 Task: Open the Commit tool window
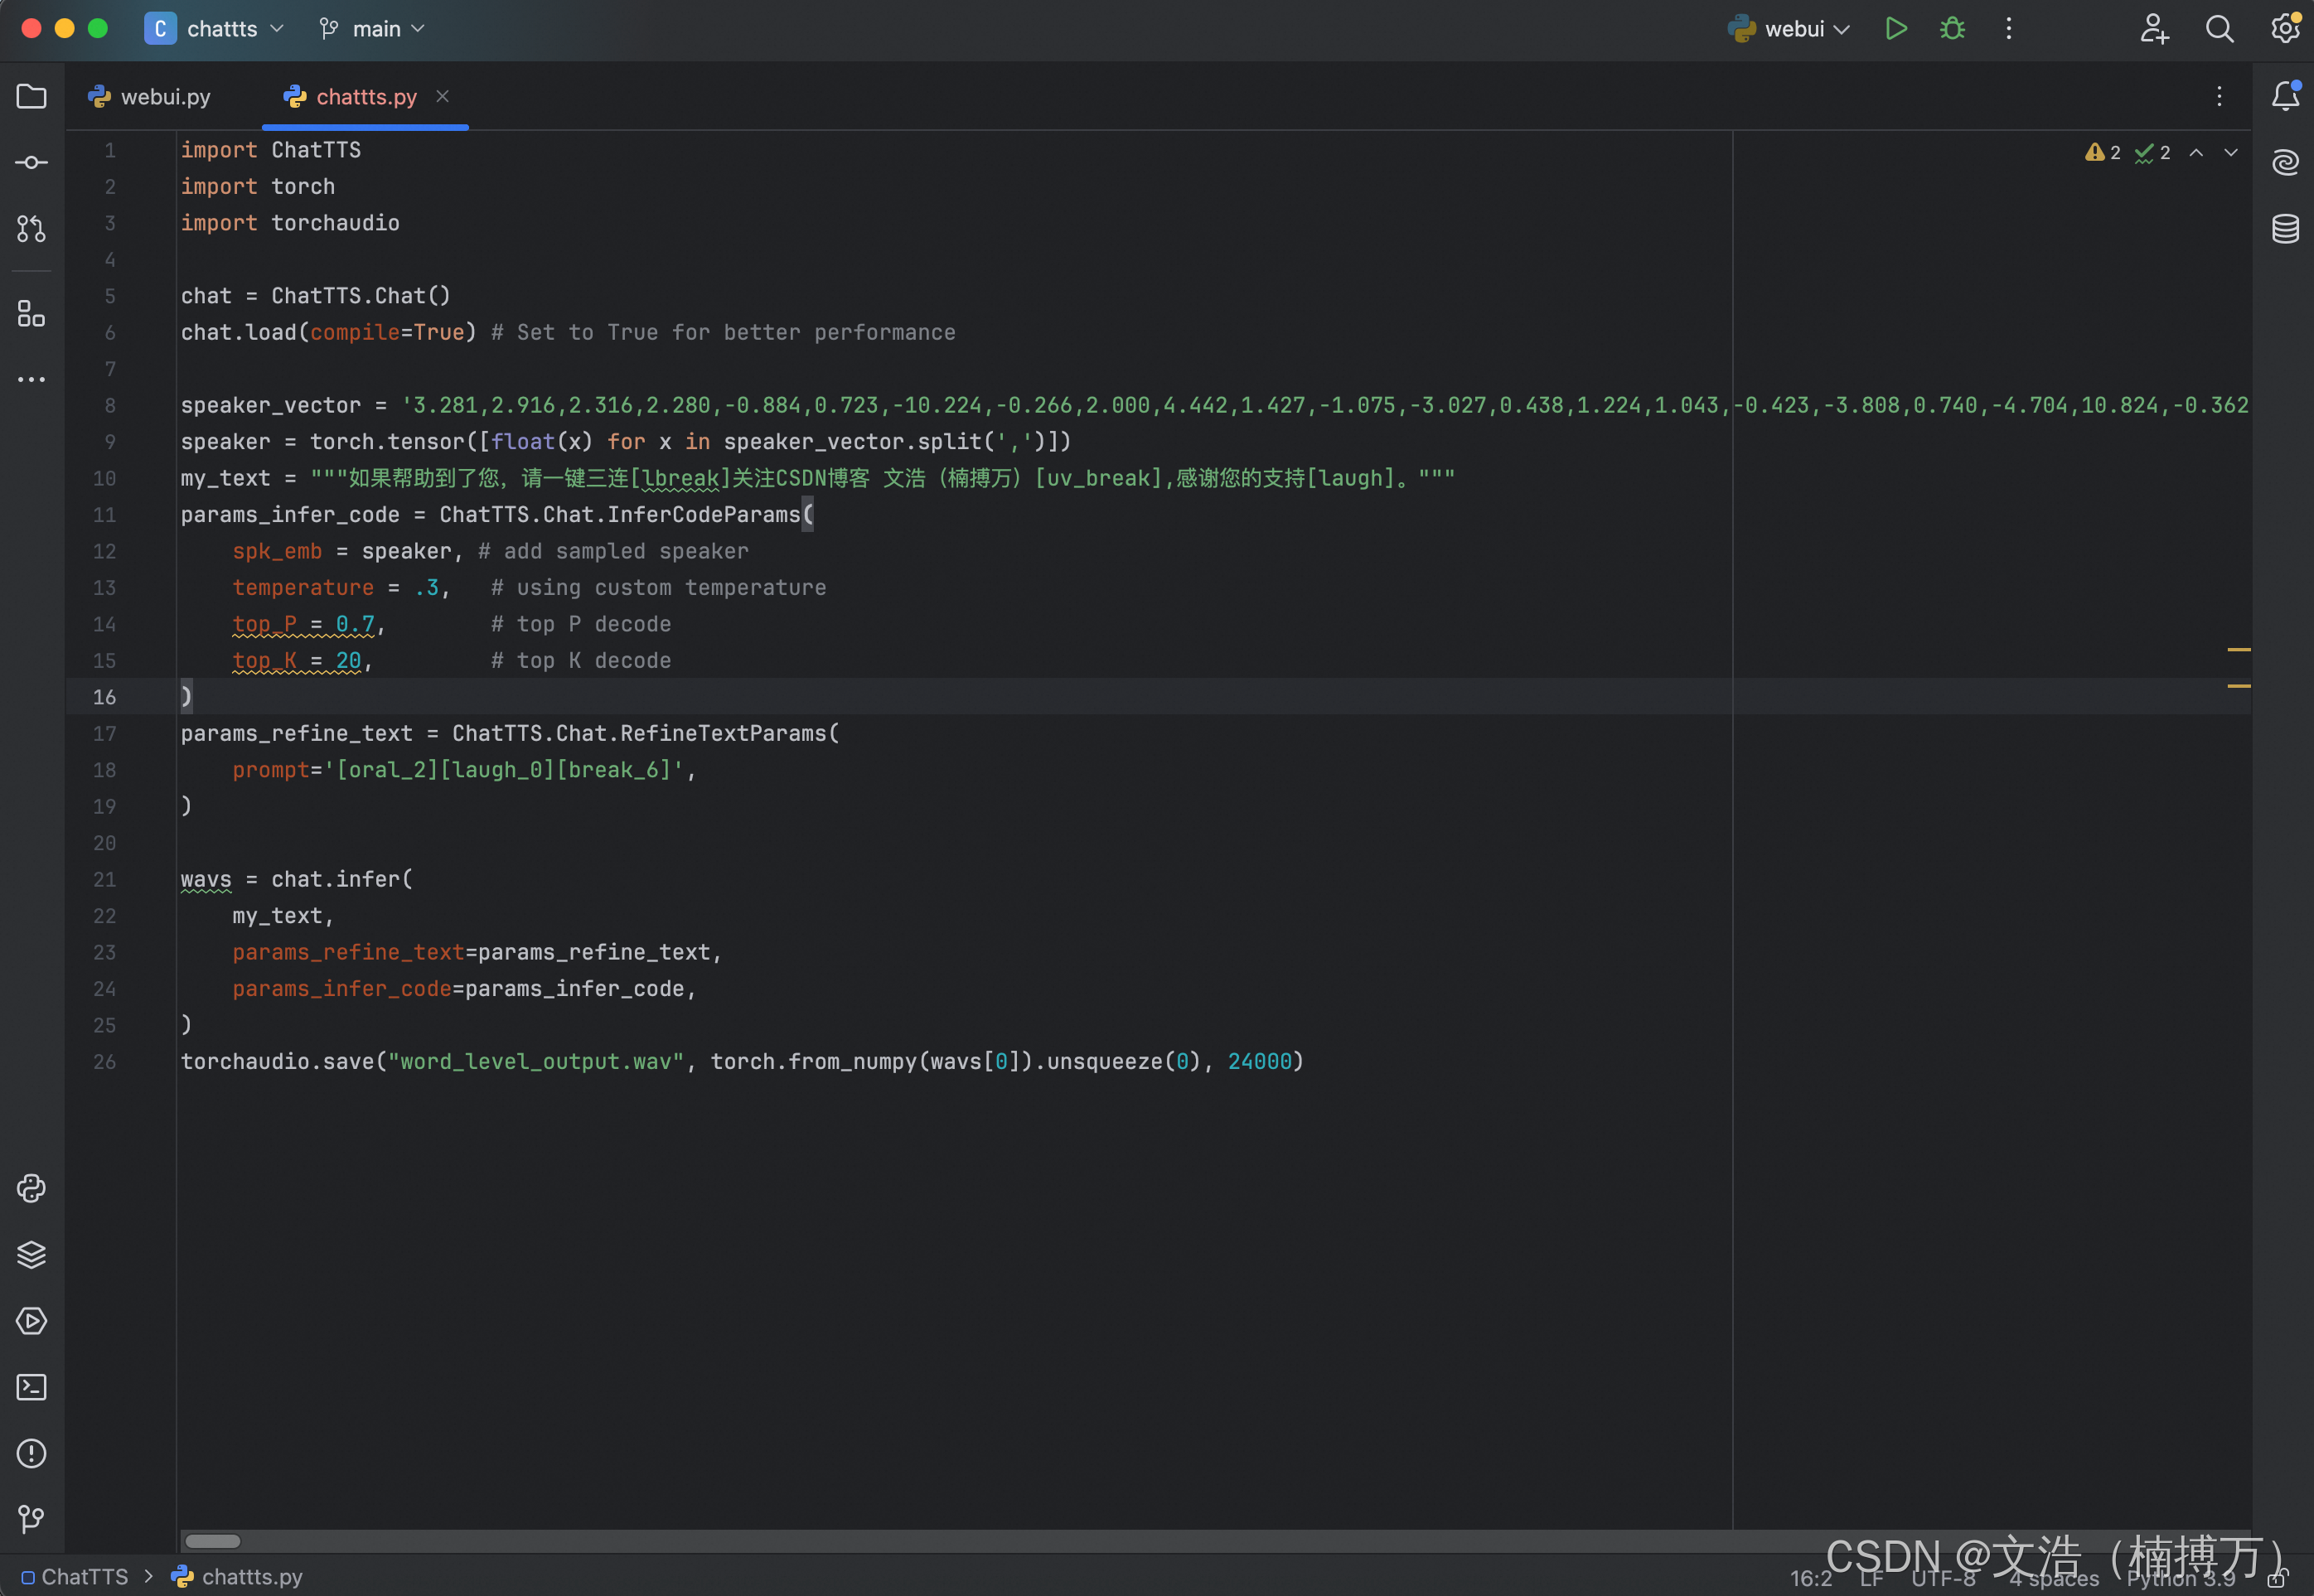pos(31,162)
